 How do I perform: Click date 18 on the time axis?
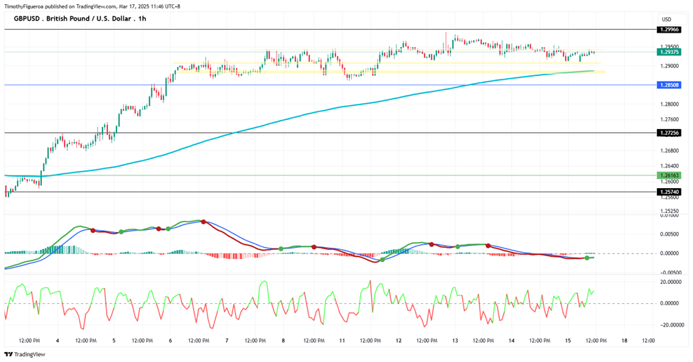625,341
